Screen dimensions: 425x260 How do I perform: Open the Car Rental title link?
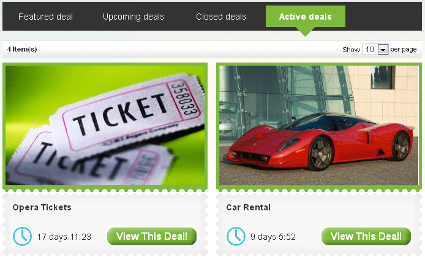pyautogui.click(x=248, y=207)
